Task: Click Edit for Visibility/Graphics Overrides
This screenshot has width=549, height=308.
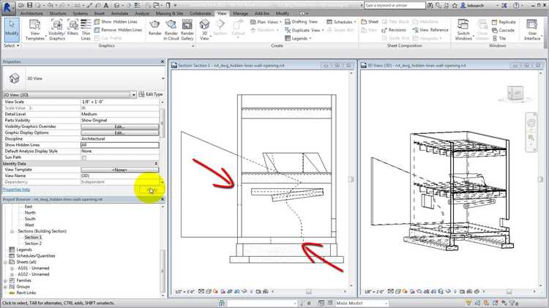Action: pyautogui.click(x=119, y=127)
